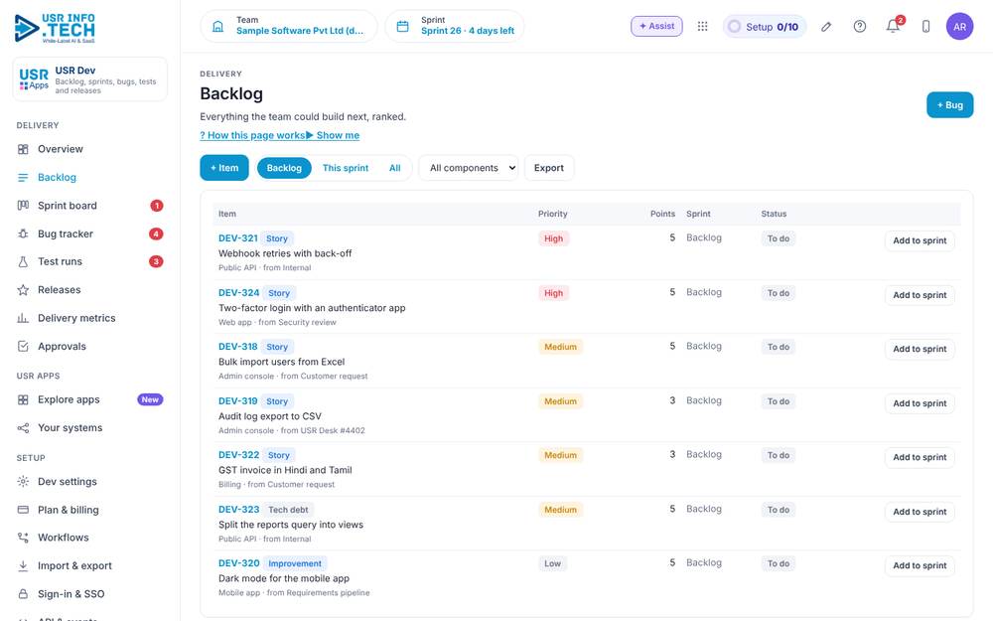Click the Sprint board icon
This screenshot has height=621, width=993.
point(23,206)
